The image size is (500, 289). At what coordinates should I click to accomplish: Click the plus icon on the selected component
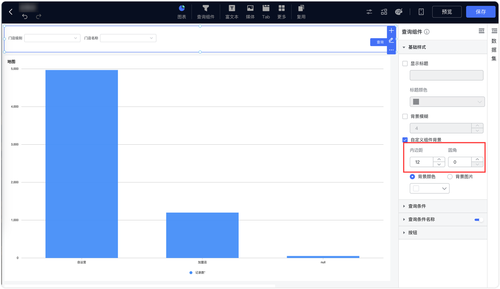391,30
